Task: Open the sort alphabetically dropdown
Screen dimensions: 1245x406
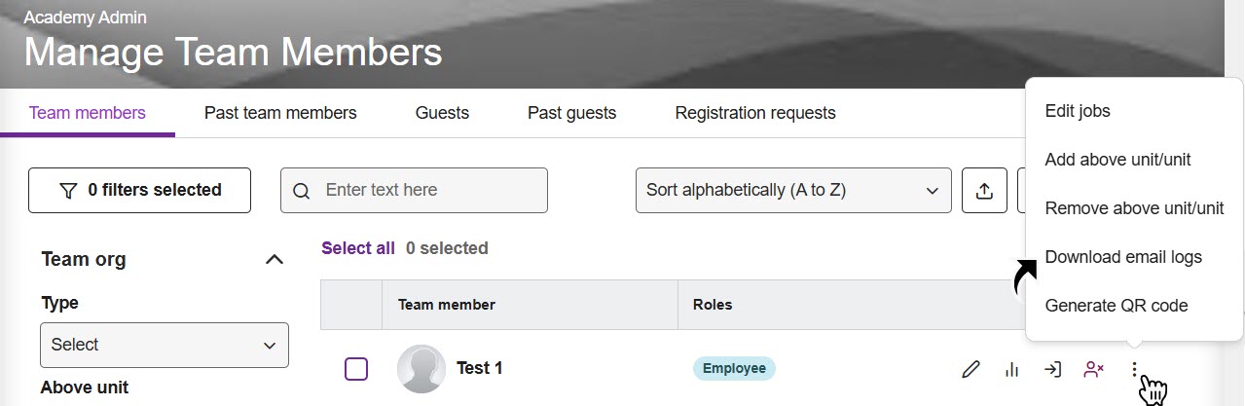Action: tap(792, 190)
